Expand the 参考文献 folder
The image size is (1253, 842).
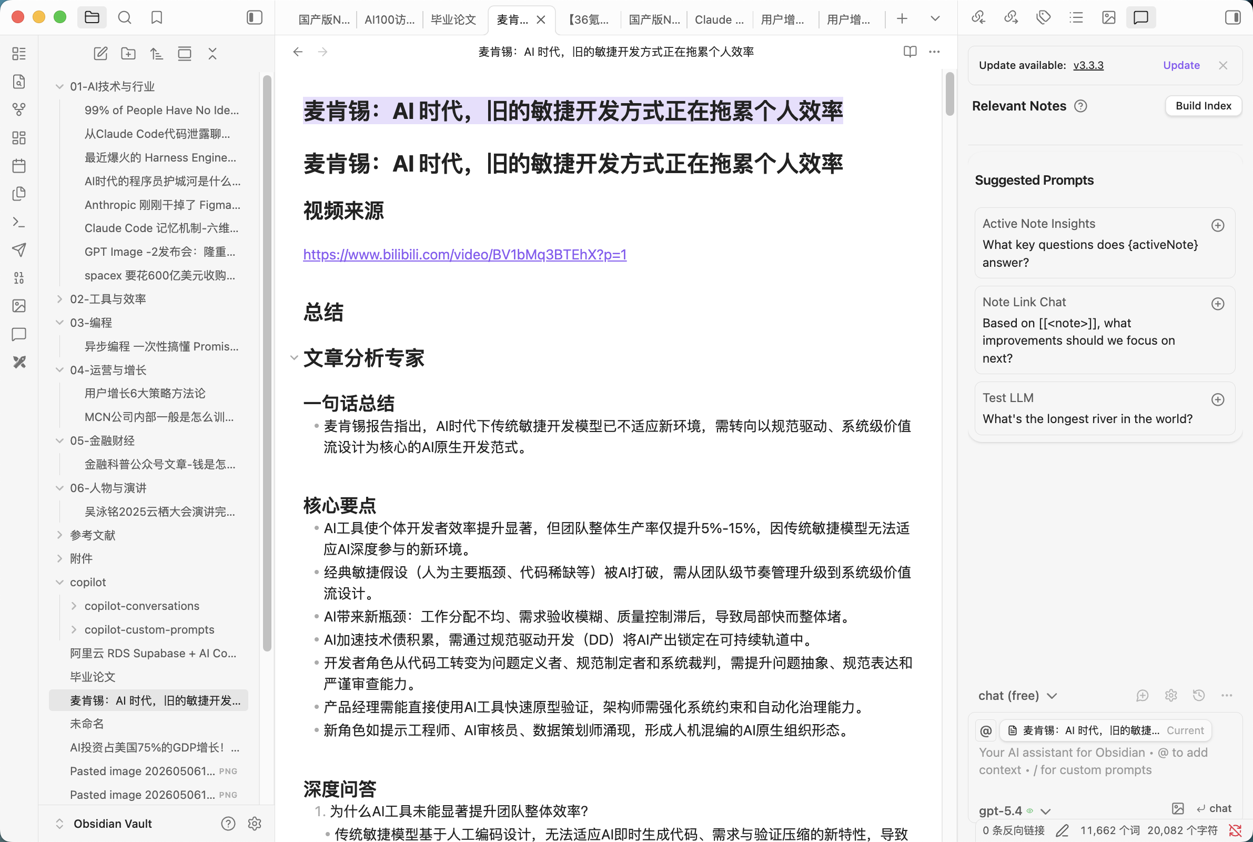pyautogui.click(x=59, y=535)
